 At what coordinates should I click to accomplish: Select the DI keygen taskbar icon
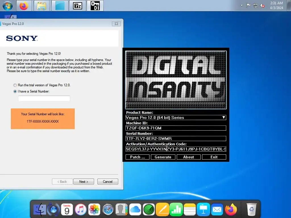point(95,6)
